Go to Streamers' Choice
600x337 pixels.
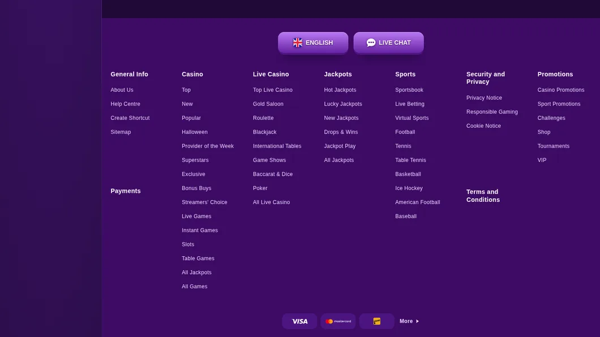(x=204, y=202)
